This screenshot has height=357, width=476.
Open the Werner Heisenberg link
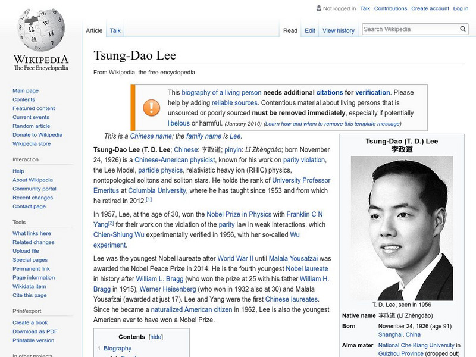(x=168, y=289)
